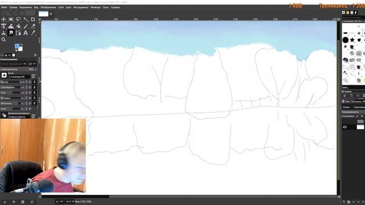Open the zoom percentage dropdown
Viewport: 365px width, 205px height.
(x=70, y=202)
